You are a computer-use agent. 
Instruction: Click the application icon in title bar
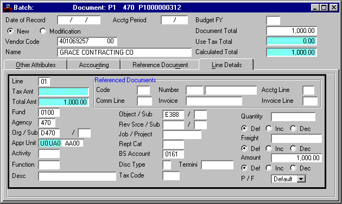(8, 8)
